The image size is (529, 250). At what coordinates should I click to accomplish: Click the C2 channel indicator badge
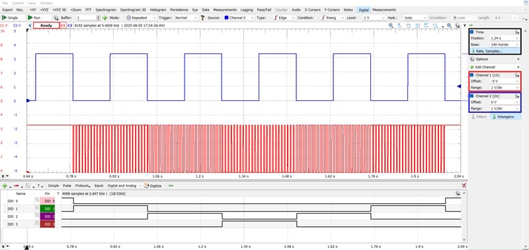pyautogui.click(x=70, y=25)
